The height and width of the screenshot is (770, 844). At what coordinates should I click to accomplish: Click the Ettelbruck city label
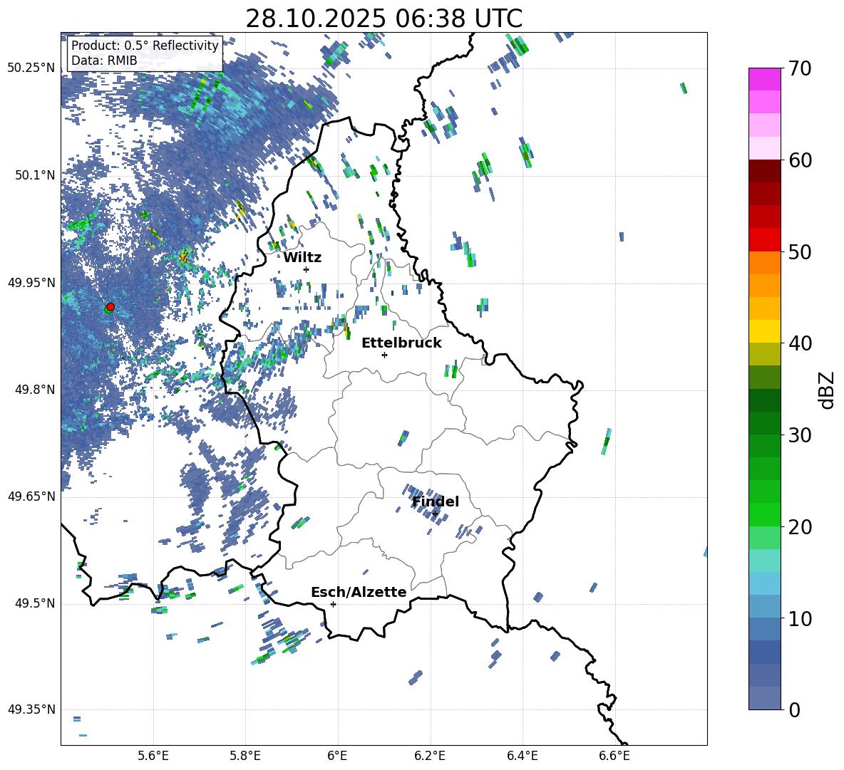[401, 343]
